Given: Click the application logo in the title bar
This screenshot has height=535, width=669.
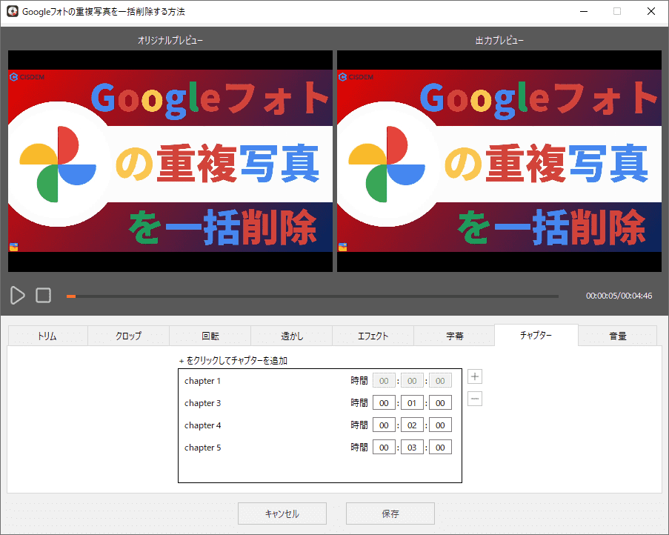Looking at the screenshot, I should [11, 11].
